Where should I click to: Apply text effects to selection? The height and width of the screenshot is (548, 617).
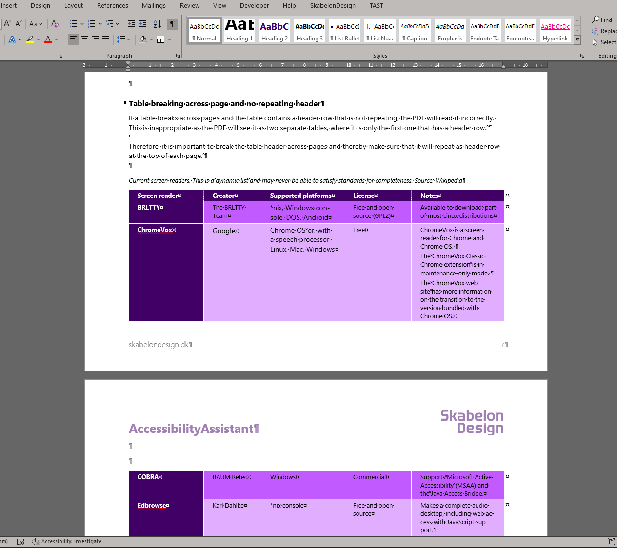[x=12, y=39]
